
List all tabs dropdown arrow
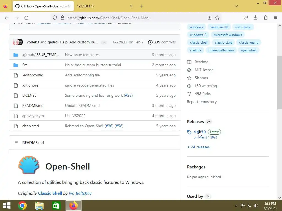[x=236, y=6]
